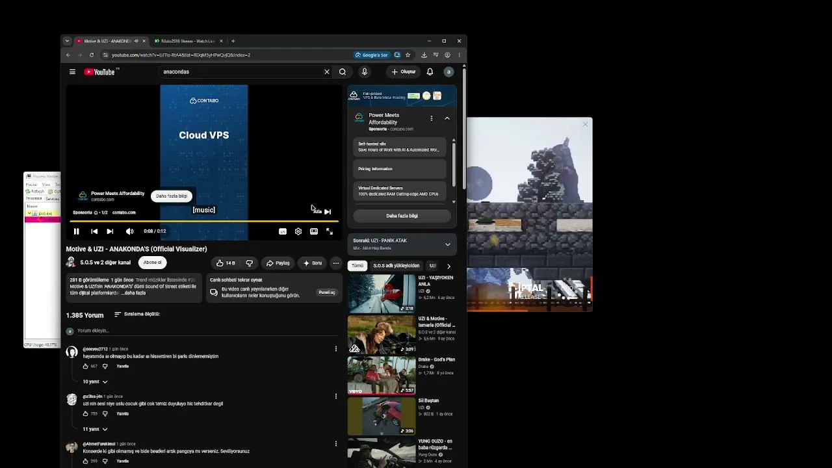Search page with Google'a Sor
This screenshot has width=832, height=468.
[371, 55]
